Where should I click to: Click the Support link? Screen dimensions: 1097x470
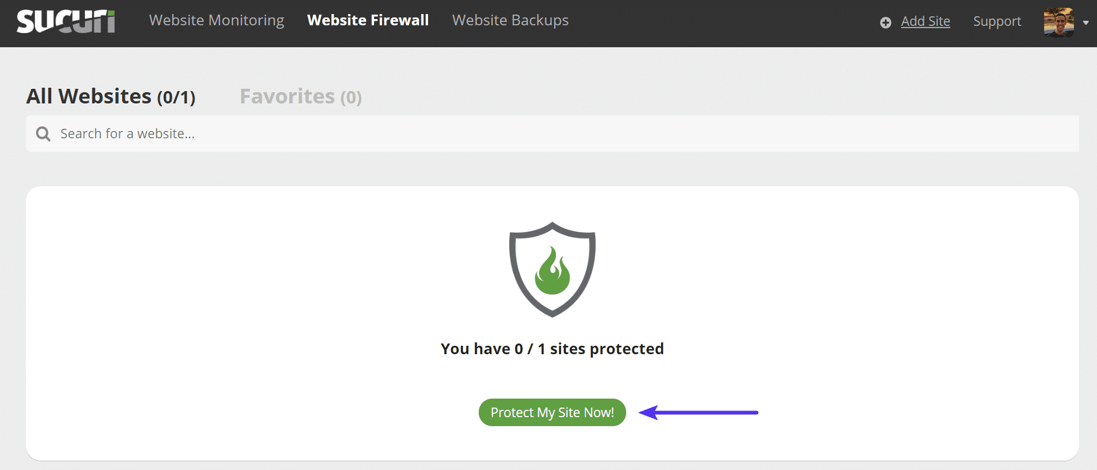[x=997, y=21]
